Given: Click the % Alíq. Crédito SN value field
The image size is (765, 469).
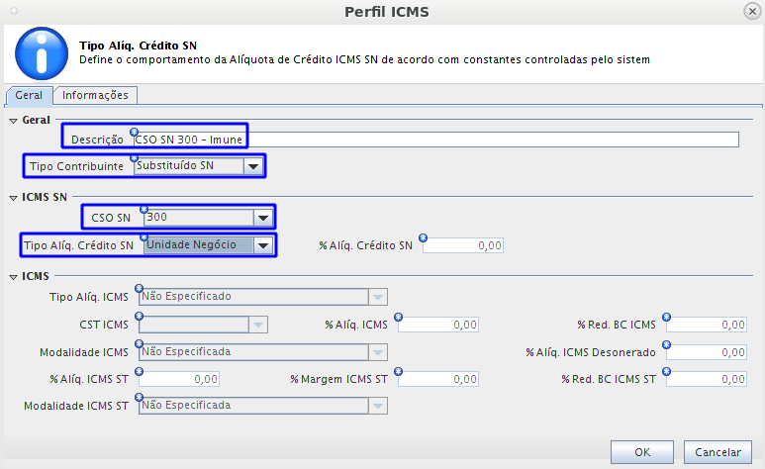Looking at the screenshot, I should click(x=463, y=245).
